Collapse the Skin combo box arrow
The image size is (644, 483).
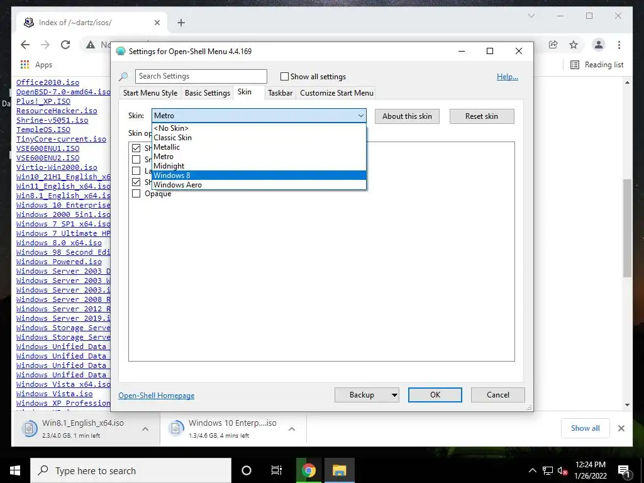tap(360, 116)
